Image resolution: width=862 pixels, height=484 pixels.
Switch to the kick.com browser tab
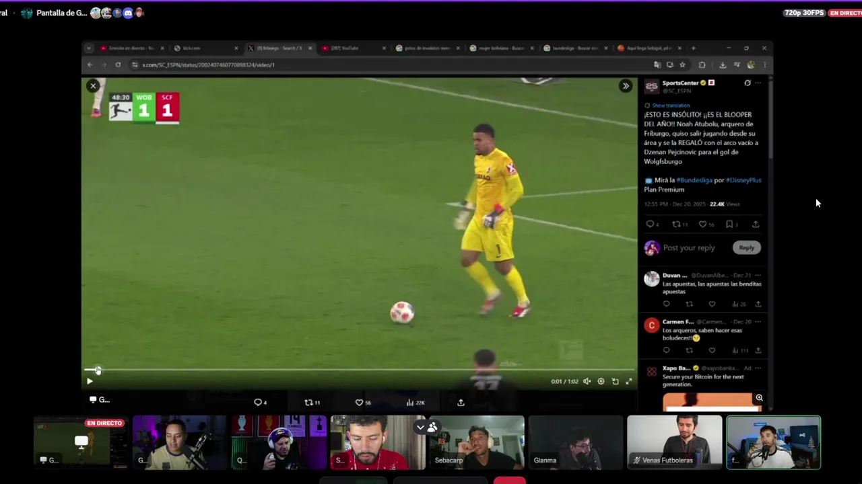pos(205,48)
